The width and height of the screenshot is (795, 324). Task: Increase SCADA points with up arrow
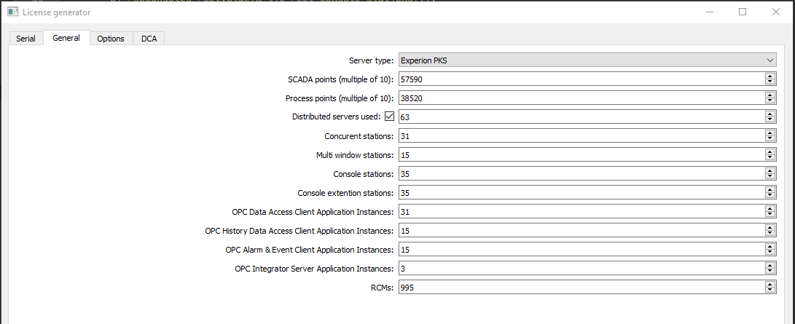click(770, 76)
